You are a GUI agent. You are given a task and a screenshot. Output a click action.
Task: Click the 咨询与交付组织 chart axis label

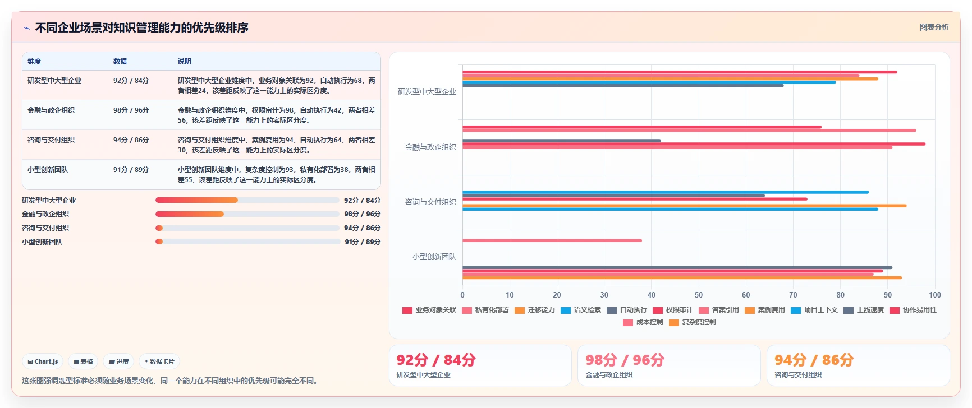point(430,202)
